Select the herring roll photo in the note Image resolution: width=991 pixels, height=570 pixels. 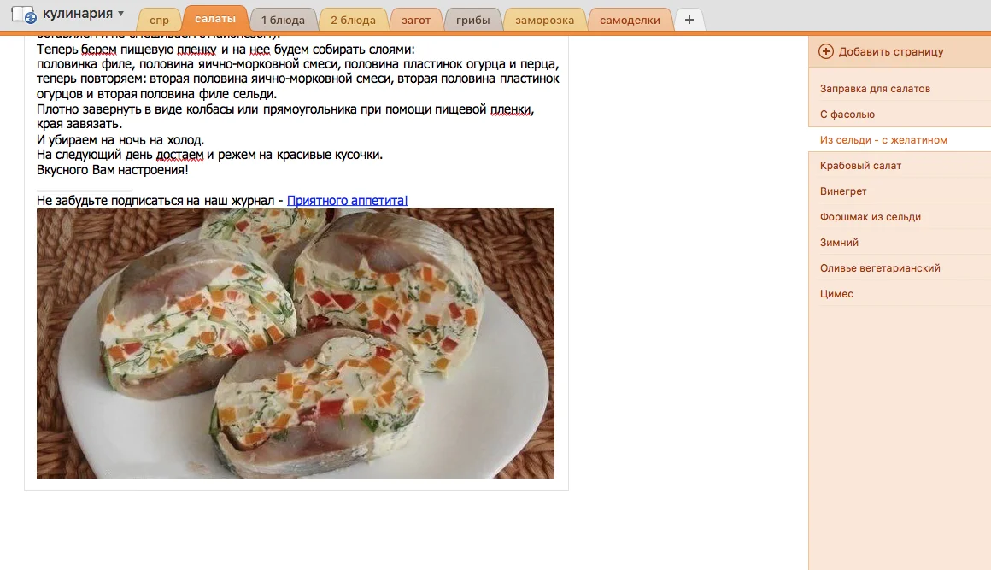pyautogui.click(x=295, y=344)
